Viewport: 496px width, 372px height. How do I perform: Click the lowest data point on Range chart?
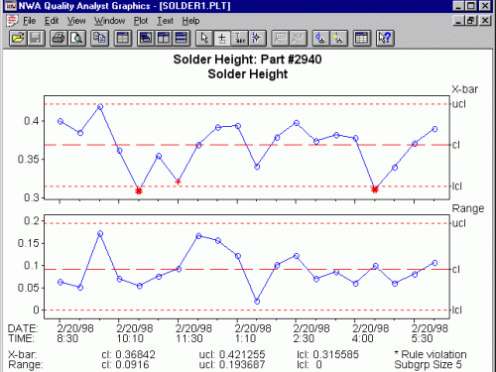pyautogui.click(x=257, y=302)
